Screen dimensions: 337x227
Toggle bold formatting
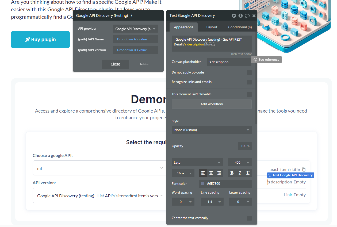[232, 173]
